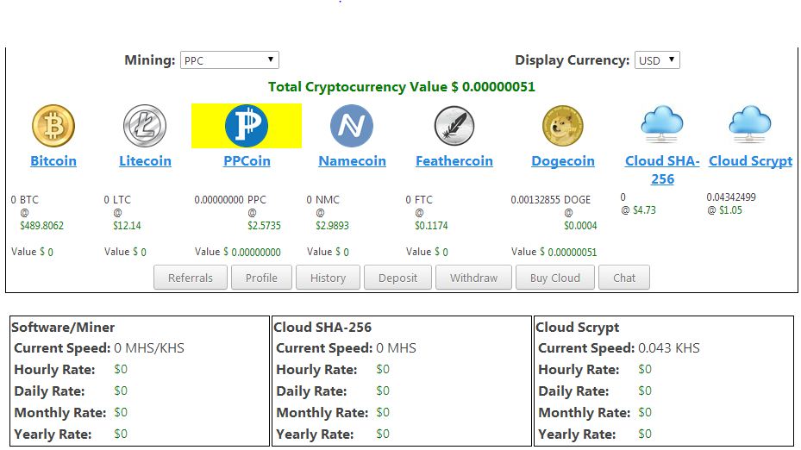Click the Feathercoin feather icon
This screenshot has width=801, height=450.
(x=454, y=126)
